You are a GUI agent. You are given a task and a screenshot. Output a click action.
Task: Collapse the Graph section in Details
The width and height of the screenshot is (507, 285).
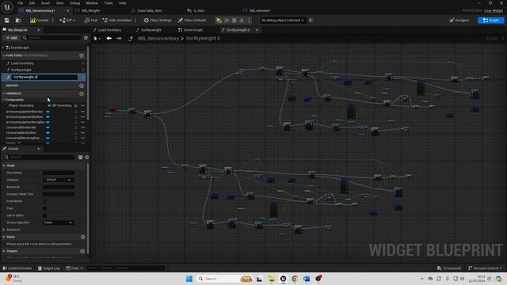[3, 165]
